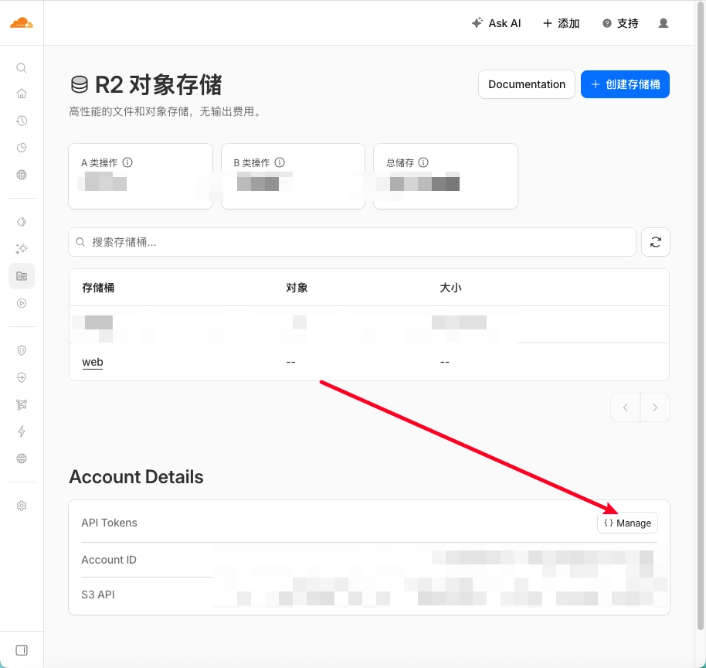
Task: Open the analytics pie chart icon
Action: click(x=22, y=148)
